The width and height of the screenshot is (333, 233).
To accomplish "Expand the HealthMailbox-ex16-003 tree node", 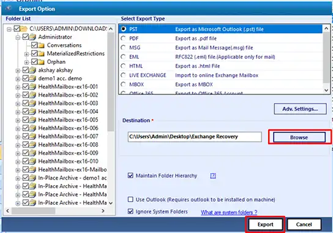I will (18, 104).
